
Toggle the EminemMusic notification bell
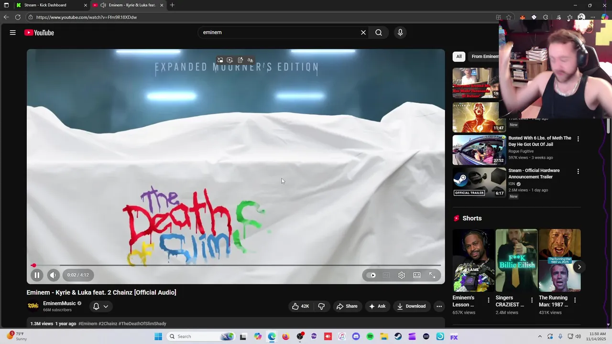pyautogui.click(x=96, y=306)
